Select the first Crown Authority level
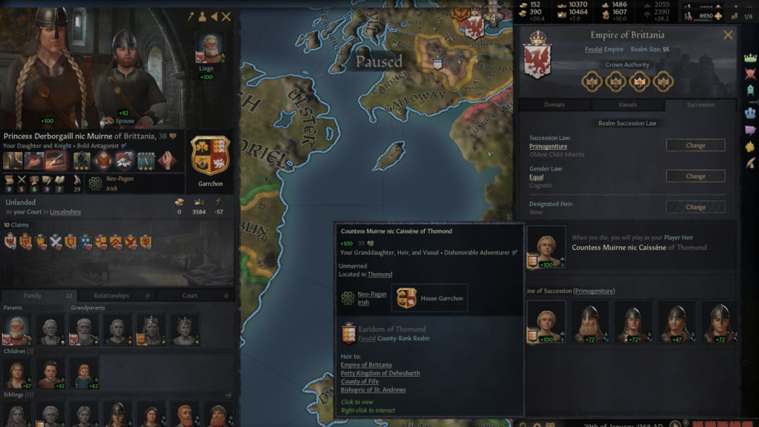The height and width of the screenshot is (427, 759). point(591,82)
